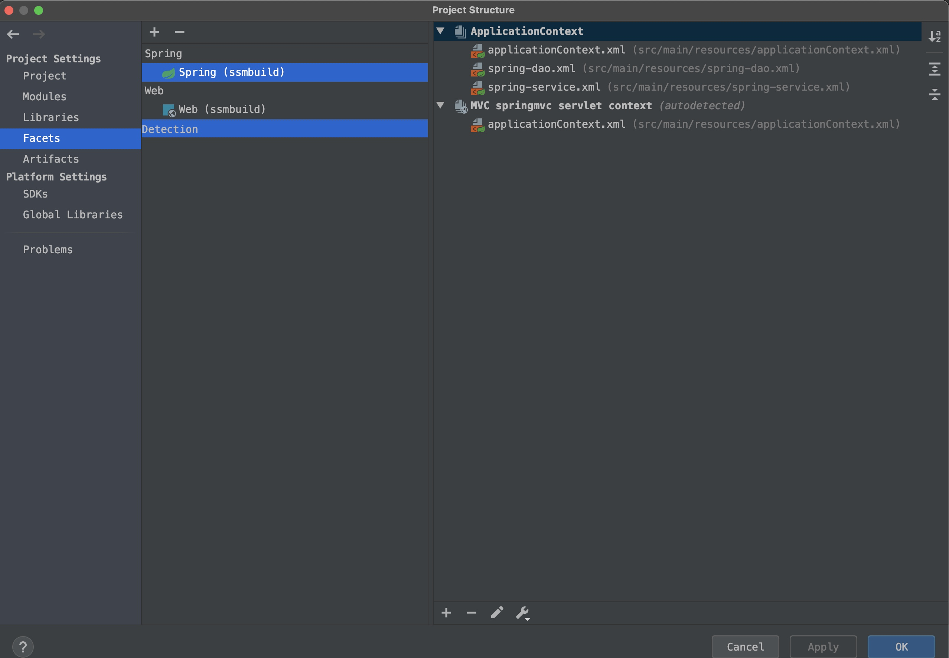Viewport: 949px width, 658px height.
Task: Switch to the Artifacts section
Action: coord(51,159)
